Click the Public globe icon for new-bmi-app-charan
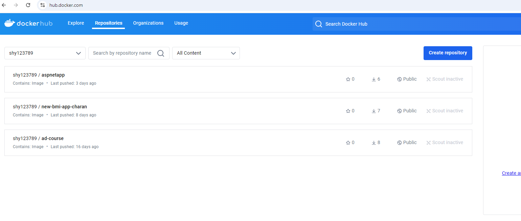521x221 pixels. coord(400,111)
